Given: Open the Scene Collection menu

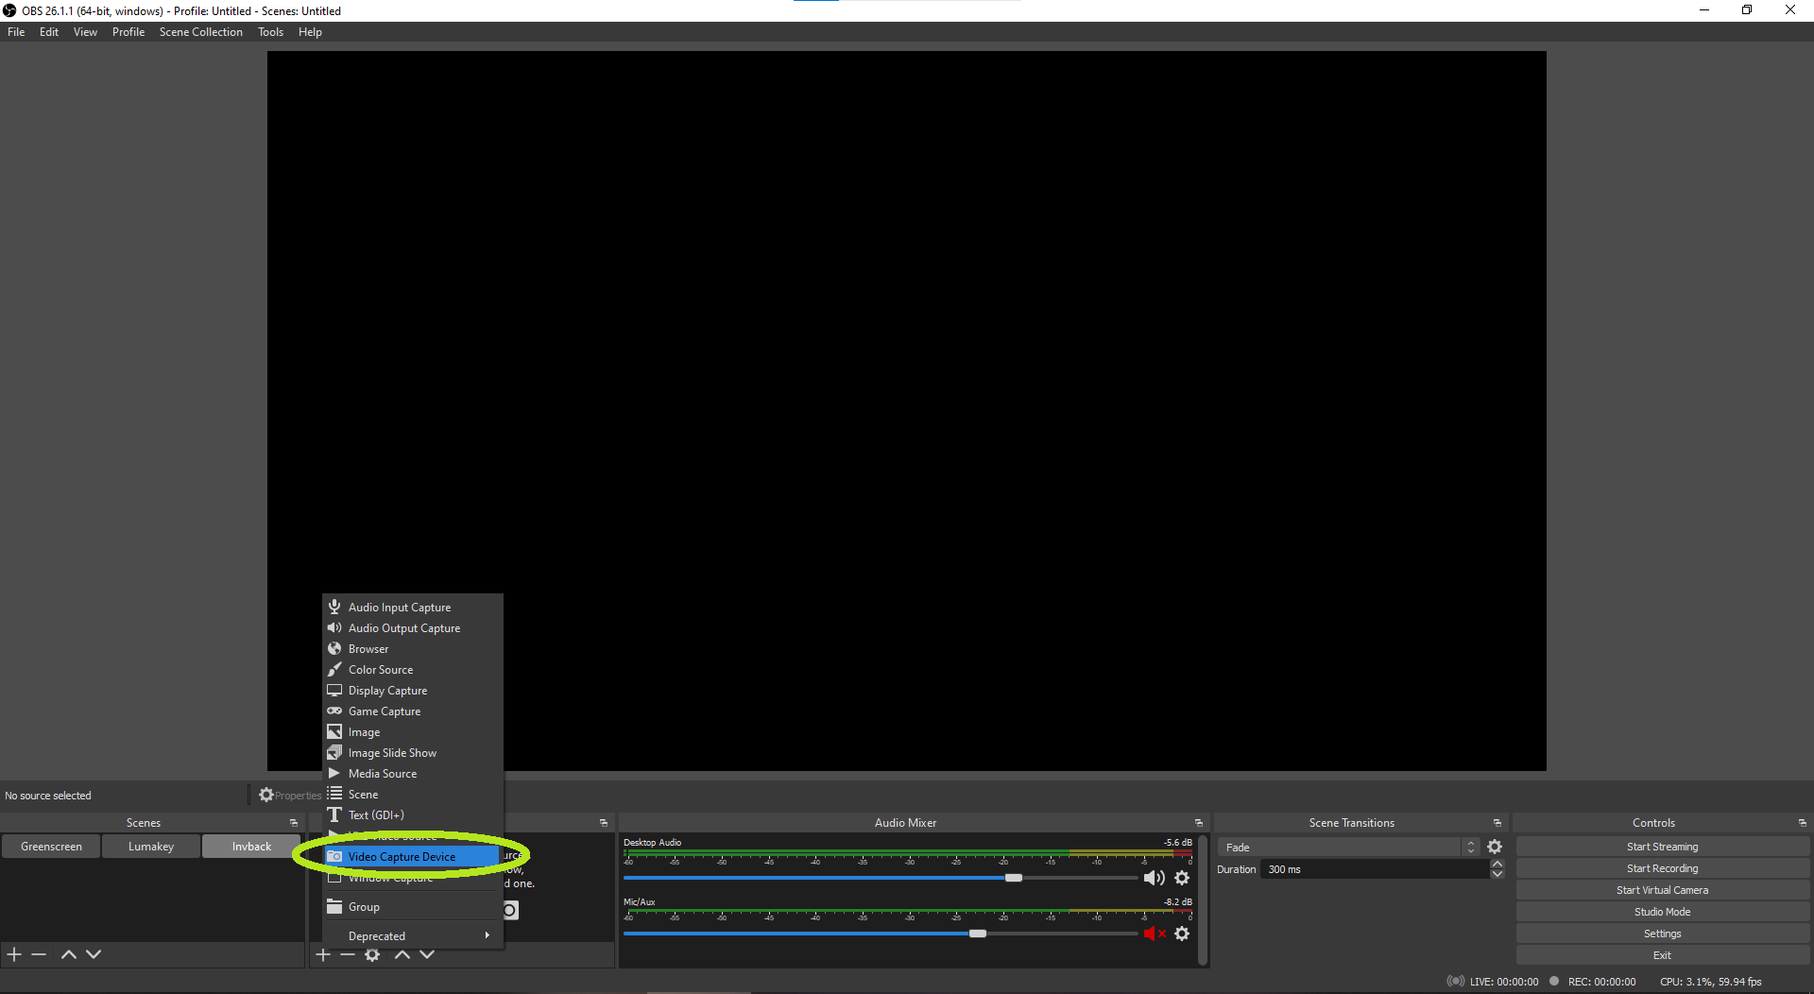Looking at the screenshot, I should [x=201, y=32].
